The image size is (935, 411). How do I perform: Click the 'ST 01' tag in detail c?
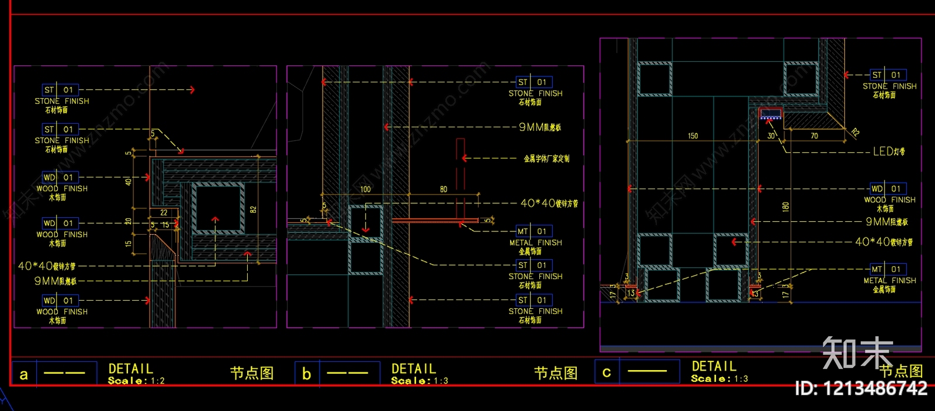click(x=888, y=75)
